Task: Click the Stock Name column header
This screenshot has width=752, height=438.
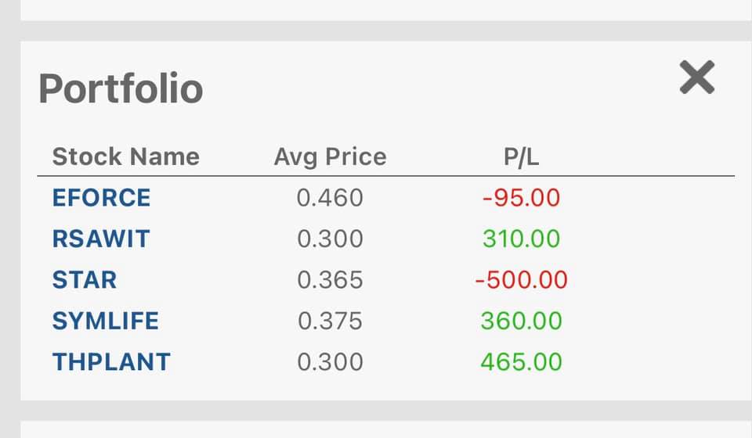Action: point(125,156)
